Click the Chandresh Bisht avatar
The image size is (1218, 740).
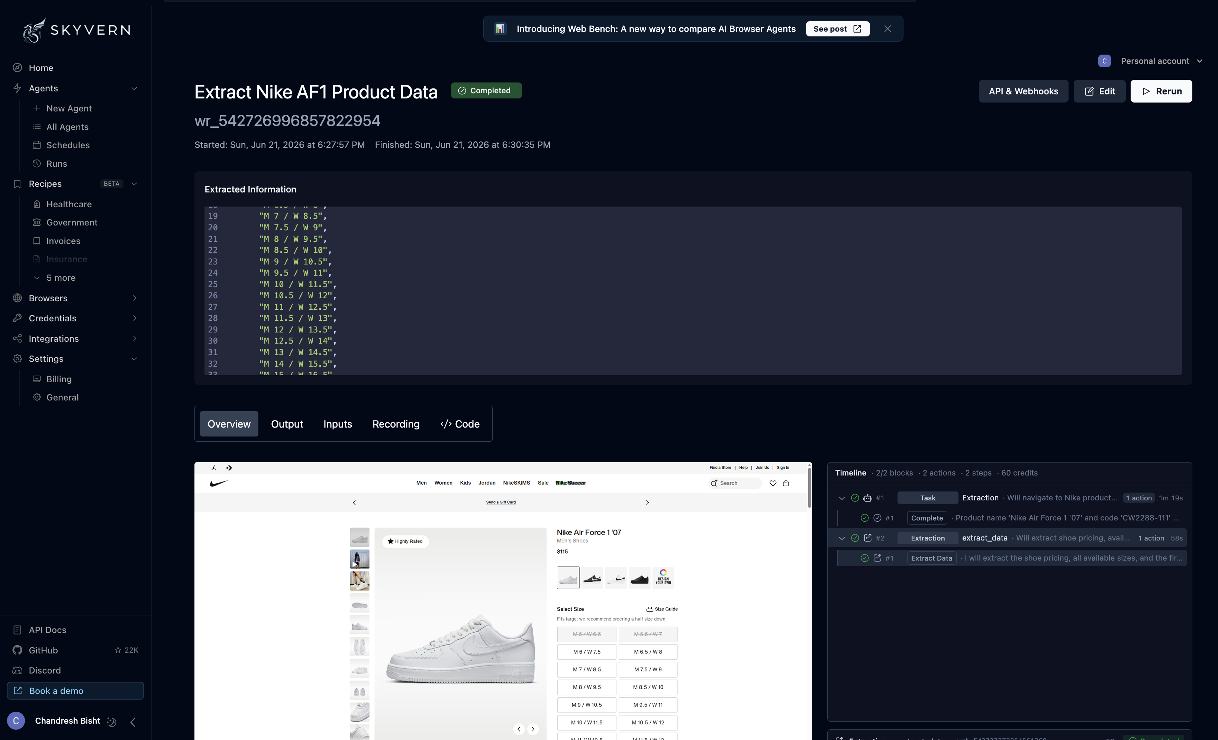click(16, 721)
